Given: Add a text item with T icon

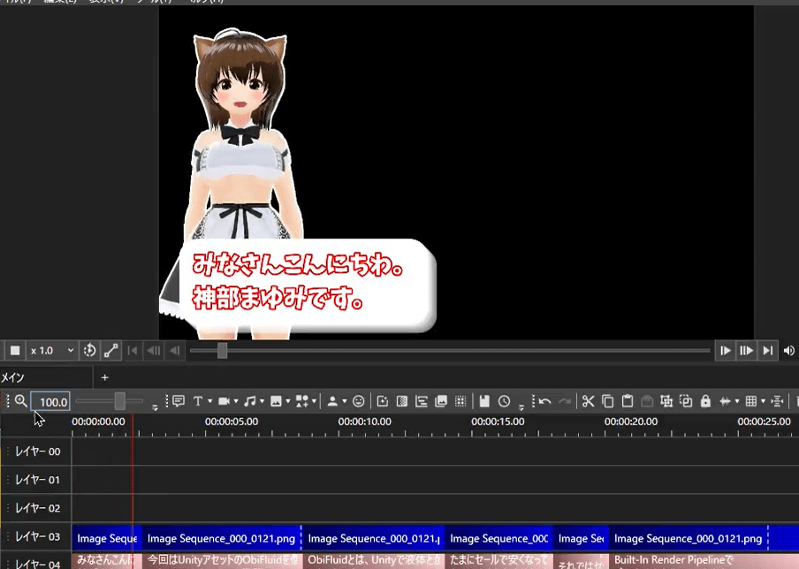Looking at the screenshot, I should pyautogui.click(x=198, y=401).
